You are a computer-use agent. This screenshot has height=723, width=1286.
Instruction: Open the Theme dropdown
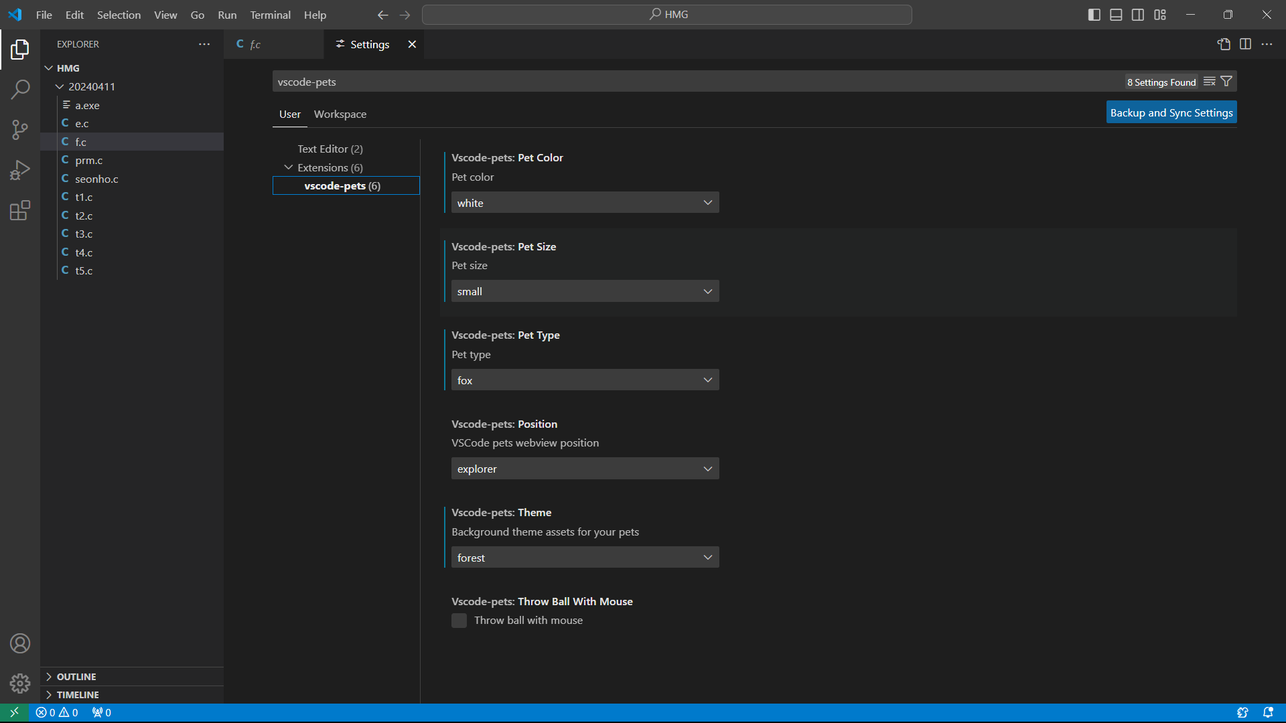(585, 558)
